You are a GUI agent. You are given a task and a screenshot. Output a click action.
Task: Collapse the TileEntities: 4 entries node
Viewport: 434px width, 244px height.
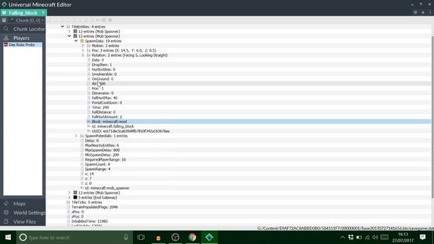[x=62, y=26]
